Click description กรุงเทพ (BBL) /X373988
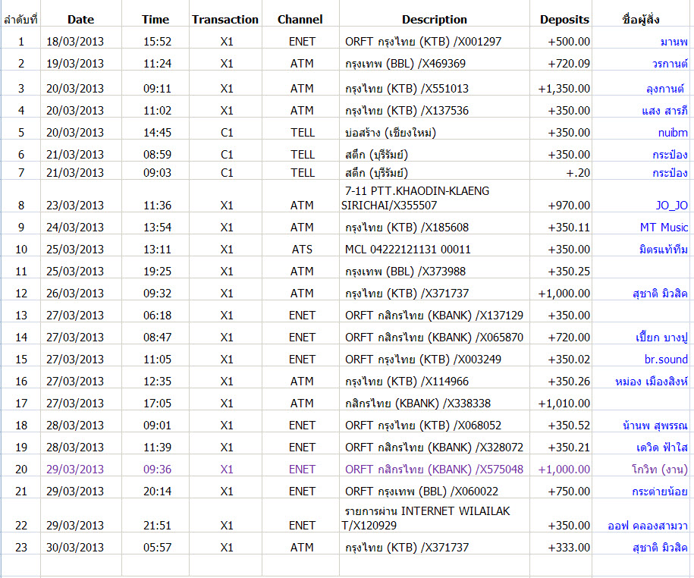The width and height of the screenshot is (694, 578). pyautogui.click(x=406, y=272)
